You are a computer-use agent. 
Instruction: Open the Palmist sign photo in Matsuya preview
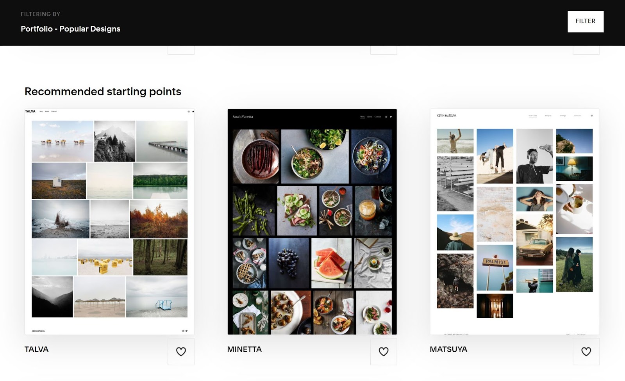tap(495, 267)
